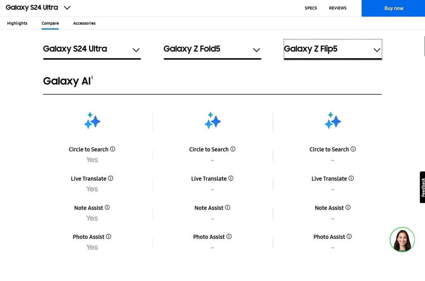Show Photo Assist info for Z Flip5
This screenshot has width=425, height=281.
[349, 236]
